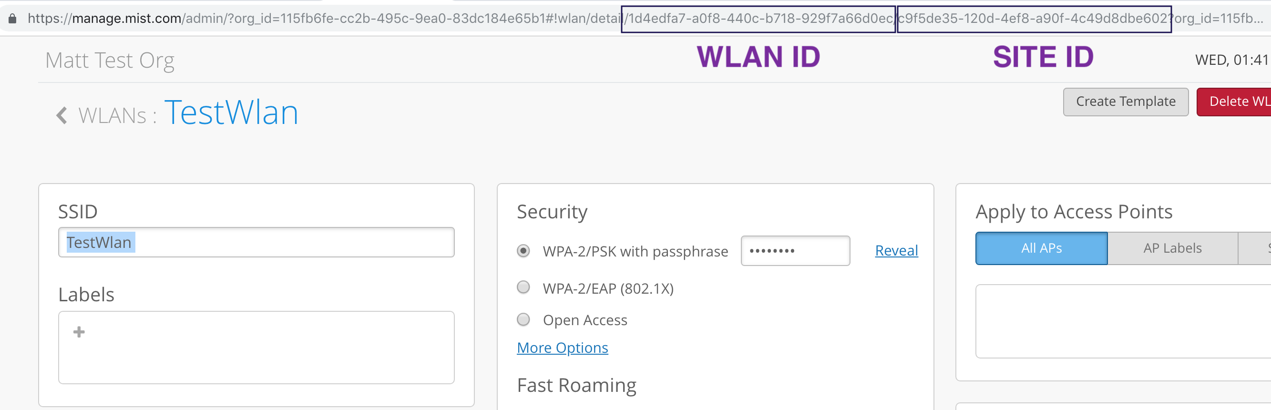Switch to the All APs tab

tap(1041, 248)
